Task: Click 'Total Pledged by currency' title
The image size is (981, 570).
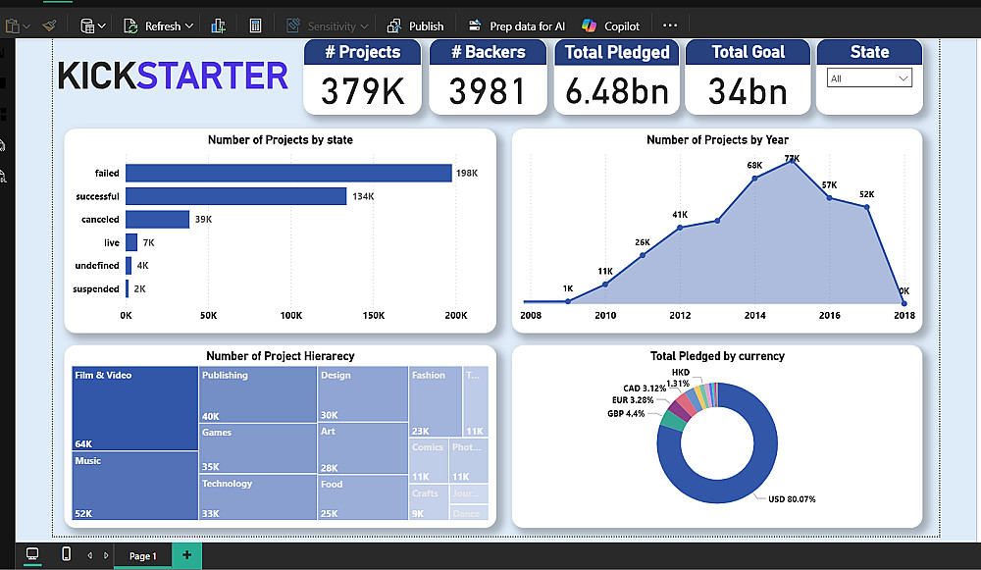Action: (717, 356)
